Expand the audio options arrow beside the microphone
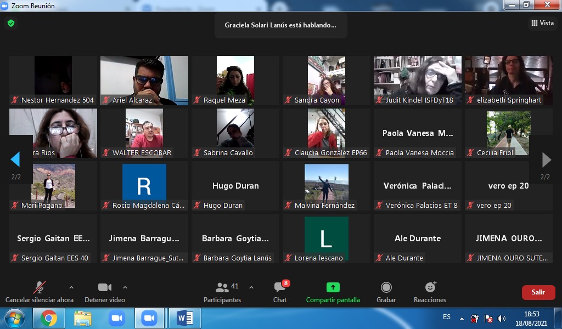The image size is (562, 329). pos(71,287)
